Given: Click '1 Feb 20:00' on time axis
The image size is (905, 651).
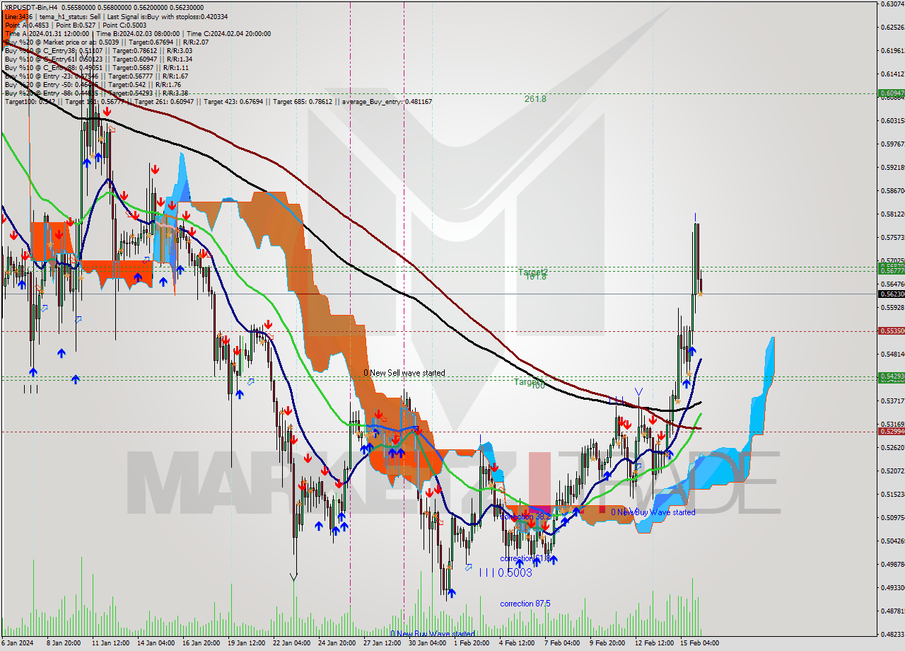Looking at the screenshot, I should 471,643.
